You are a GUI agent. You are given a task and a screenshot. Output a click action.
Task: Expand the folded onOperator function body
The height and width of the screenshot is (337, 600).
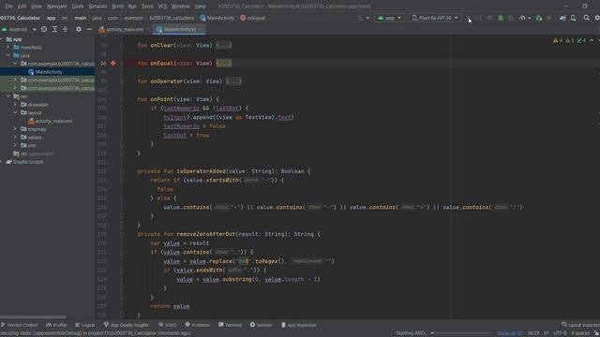pyautogui.click(x=233, y=81)
